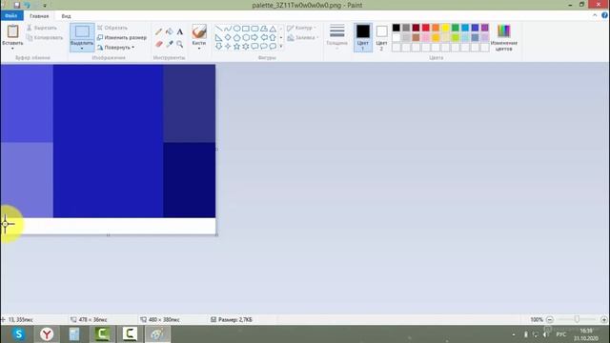Pick the purple color swatch
This screenshot has height=343, width=610.
coord(485,28)
